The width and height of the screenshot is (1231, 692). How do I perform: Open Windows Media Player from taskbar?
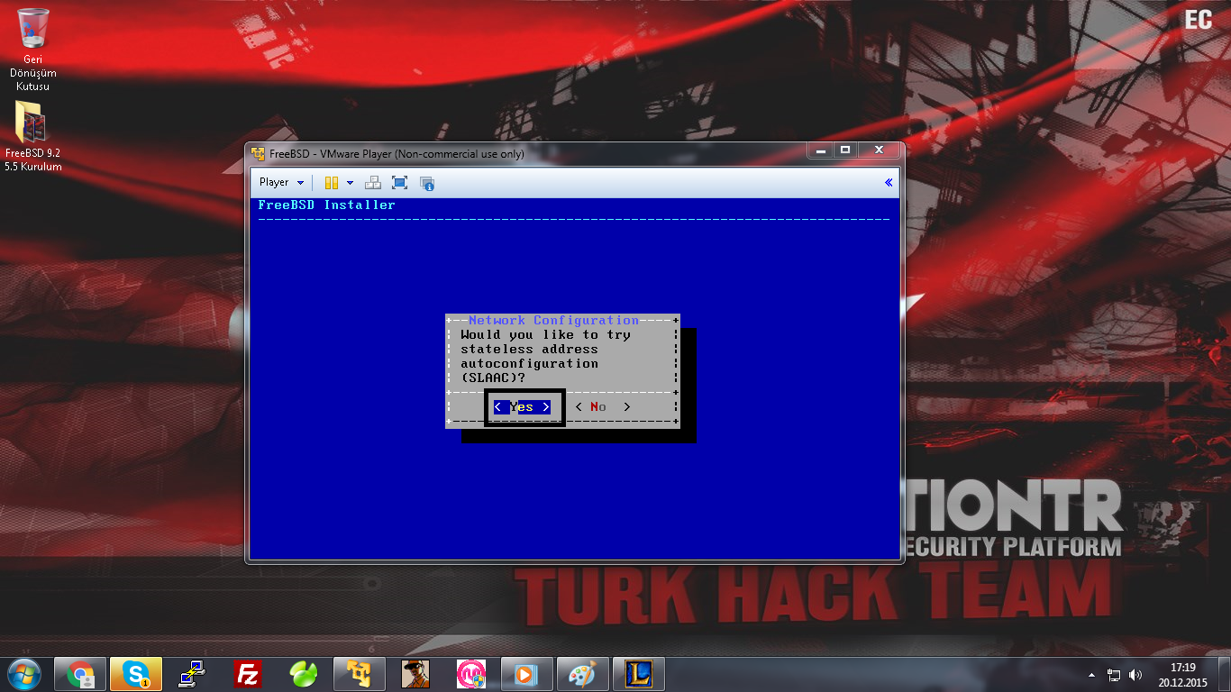[527, 674]
